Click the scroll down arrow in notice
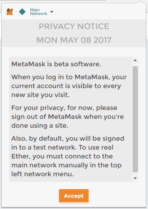This screenshot has height=209, width=148. (135, 178)
